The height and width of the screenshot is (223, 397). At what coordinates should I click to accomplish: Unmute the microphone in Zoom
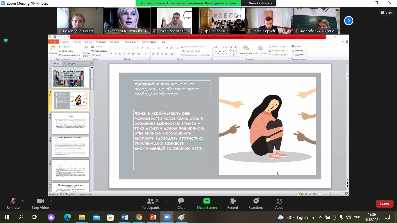13,203
